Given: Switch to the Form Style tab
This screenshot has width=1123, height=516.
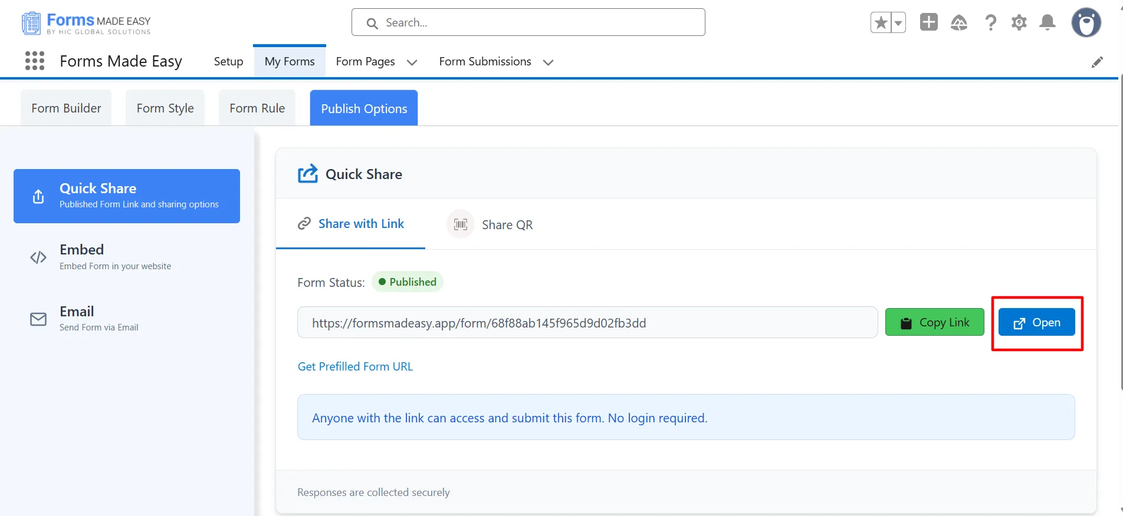Looking at the screenshot, I should tap(165, 108).
